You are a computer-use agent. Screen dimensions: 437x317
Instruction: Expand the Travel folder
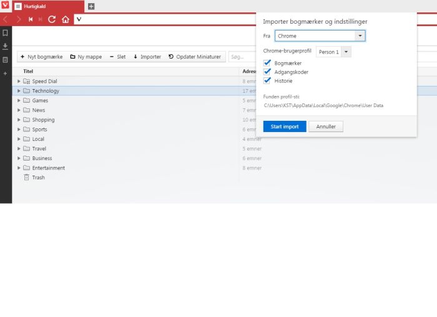click(19, 149)
